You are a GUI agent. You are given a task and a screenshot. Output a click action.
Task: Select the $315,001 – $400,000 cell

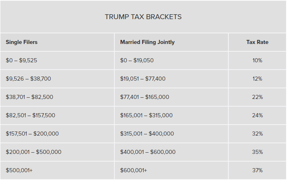147,134
